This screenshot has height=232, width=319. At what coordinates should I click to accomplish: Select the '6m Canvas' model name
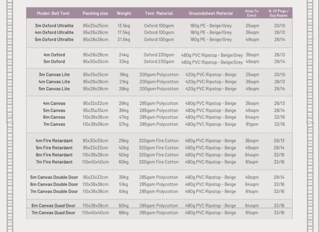[x=54, y=117]
